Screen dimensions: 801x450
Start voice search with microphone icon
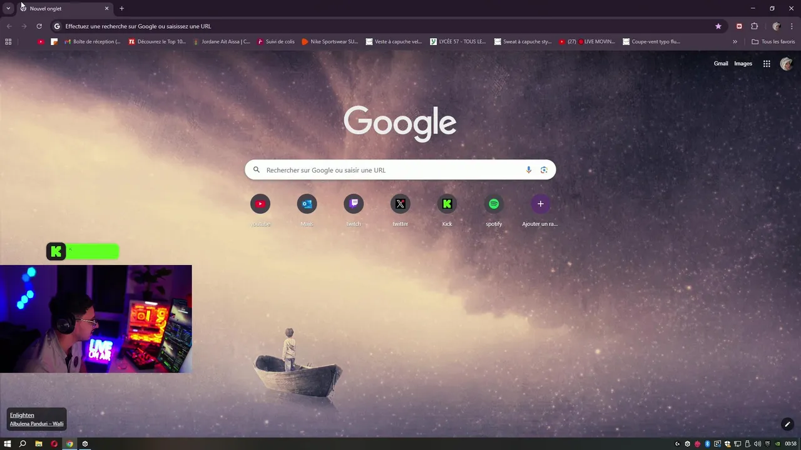pyautogui.click(x=529, y=170)
